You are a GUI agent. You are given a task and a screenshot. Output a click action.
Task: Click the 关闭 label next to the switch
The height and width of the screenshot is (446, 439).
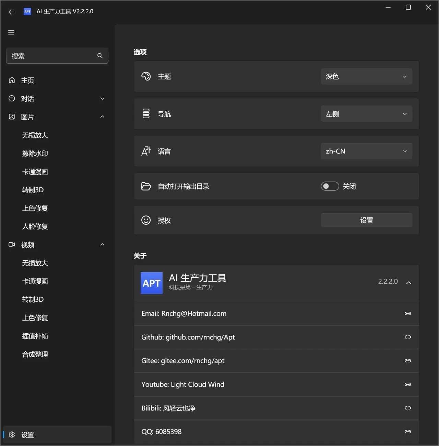pos(349,186)
